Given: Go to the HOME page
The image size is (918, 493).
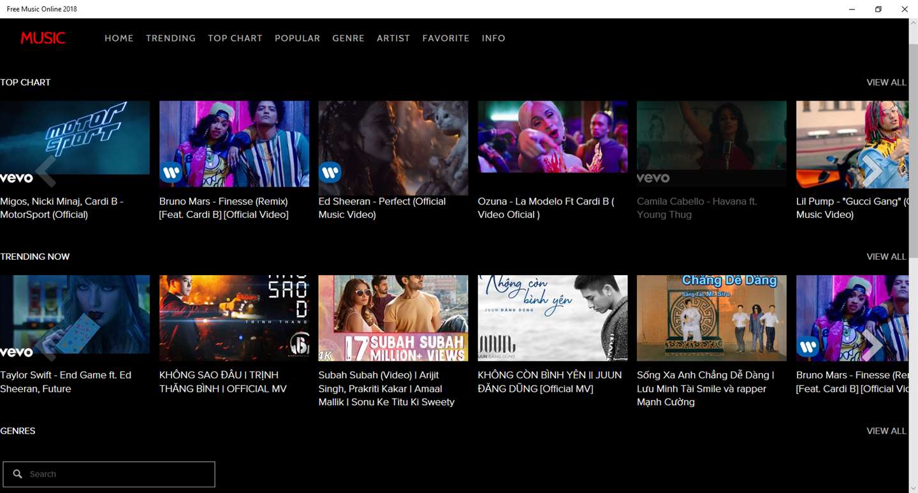Looking at the screenshot, I should coord(119,38).
